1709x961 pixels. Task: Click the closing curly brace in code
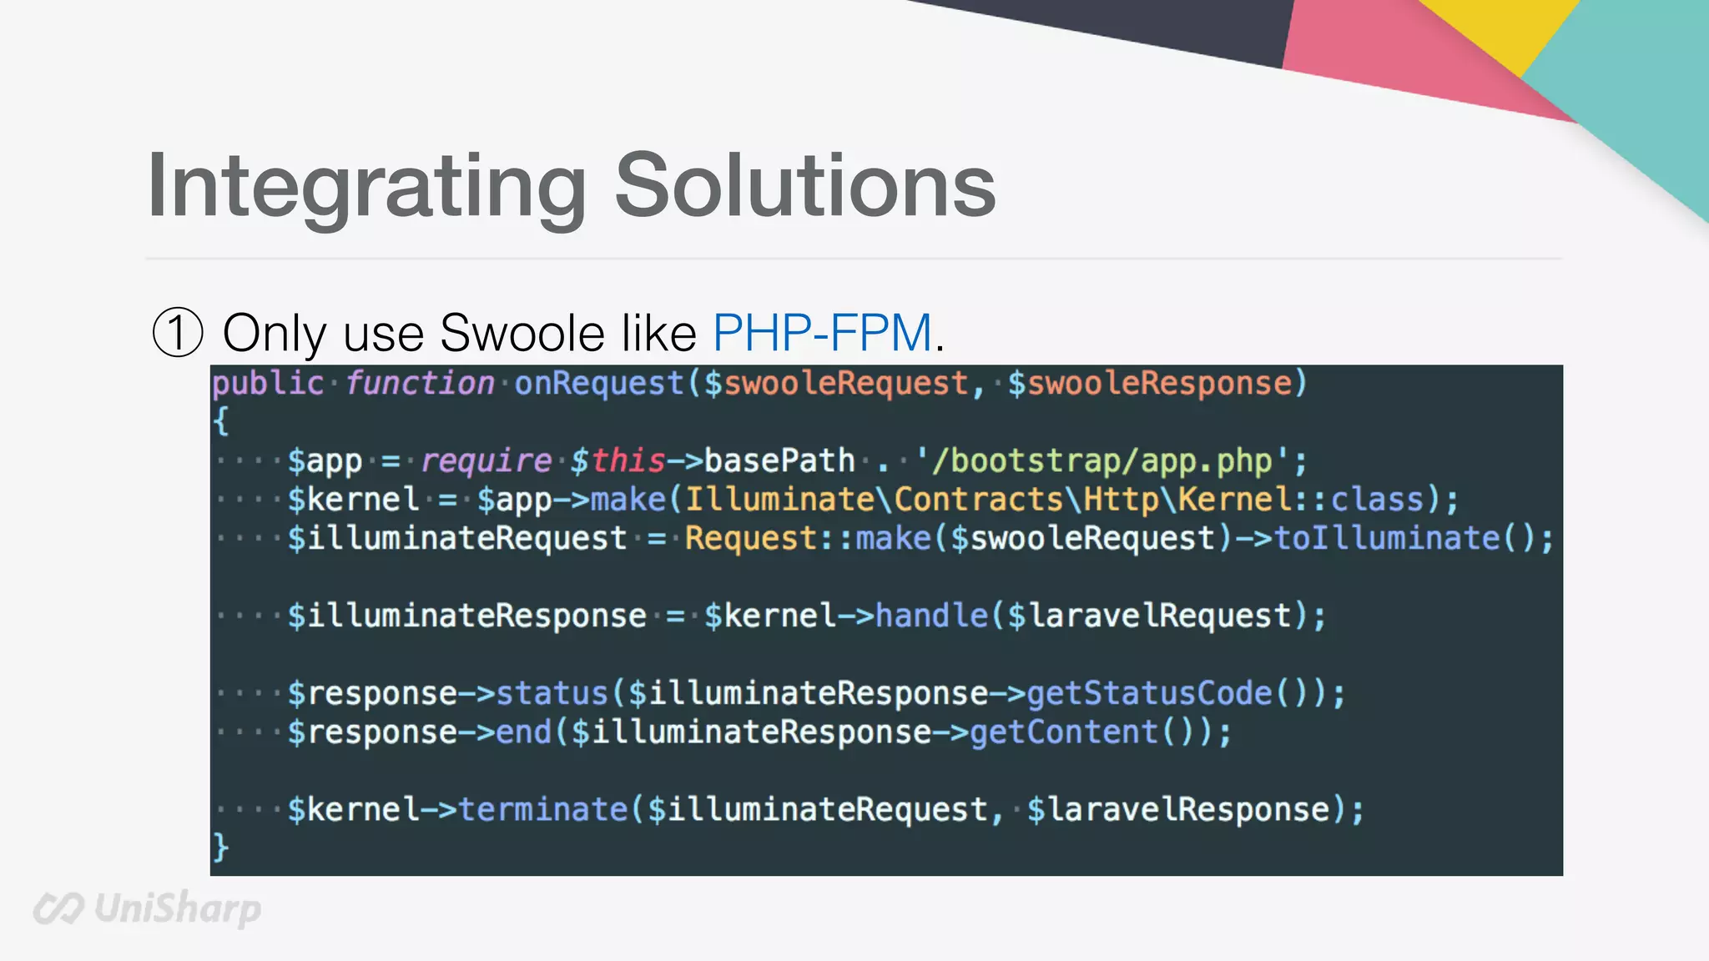click(220, 847)
